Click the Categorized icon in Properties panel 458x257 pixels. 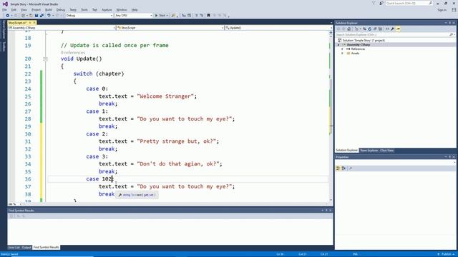coord(338,168)
